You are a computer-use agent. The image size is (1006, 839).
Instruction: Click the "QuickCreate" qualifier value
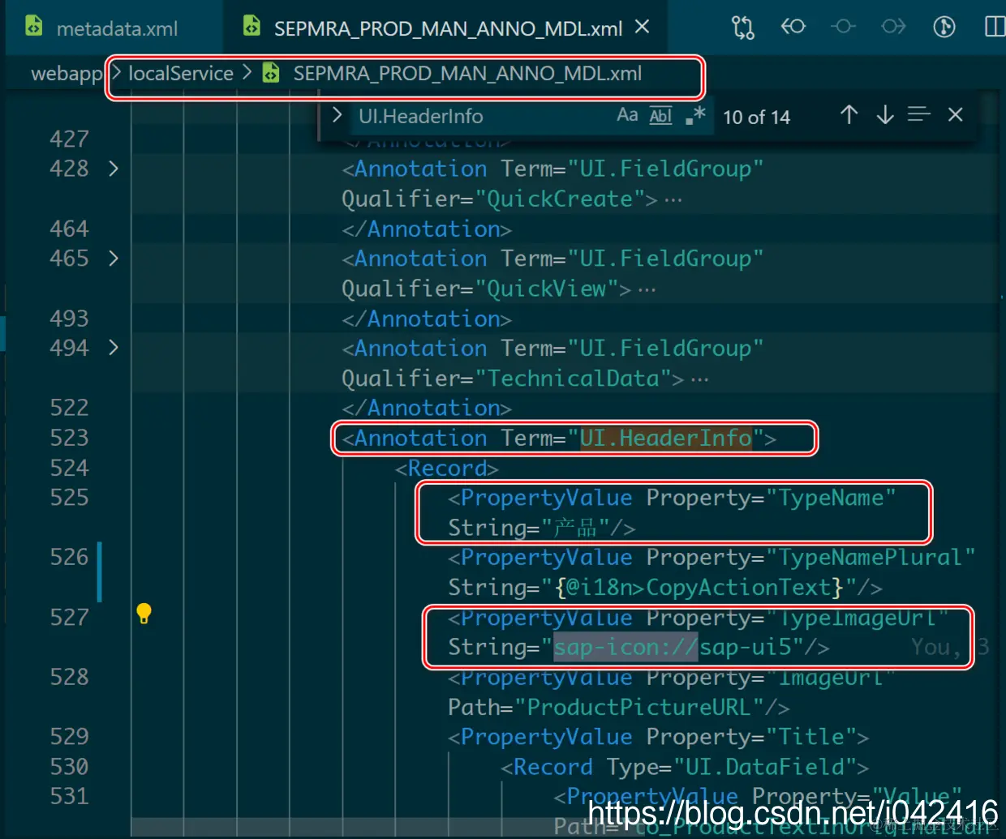point(560,199)
